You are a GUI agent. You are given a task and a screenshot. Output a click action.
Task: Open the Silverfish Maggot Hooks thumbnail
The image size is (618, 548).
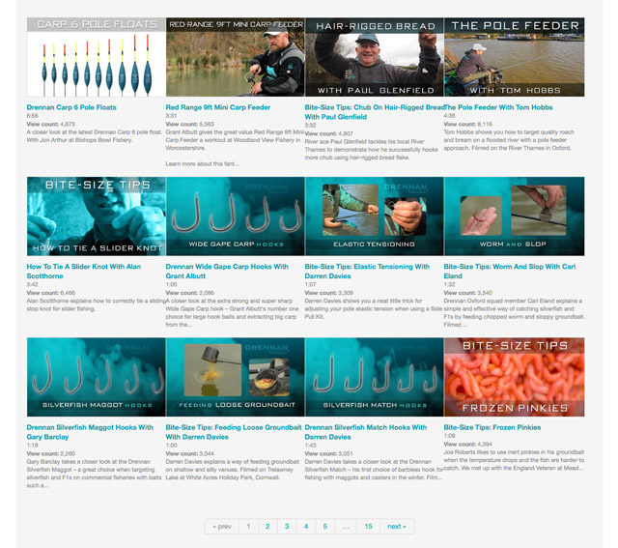(97, 377)
